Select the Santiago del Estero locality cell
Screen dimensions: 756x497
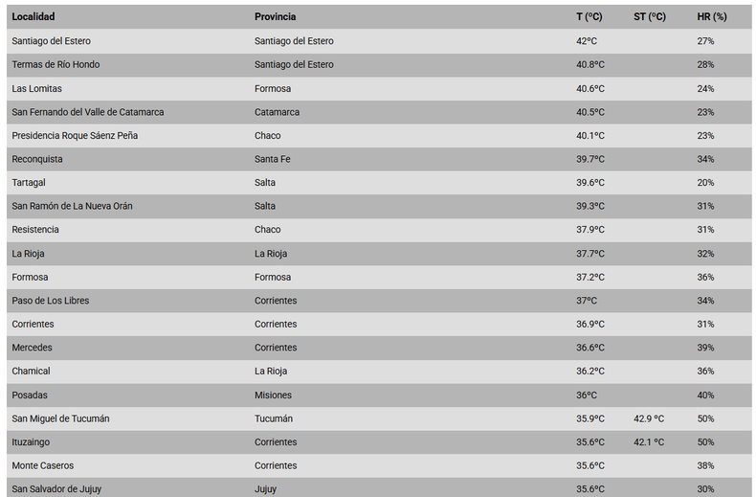(51, 41)
